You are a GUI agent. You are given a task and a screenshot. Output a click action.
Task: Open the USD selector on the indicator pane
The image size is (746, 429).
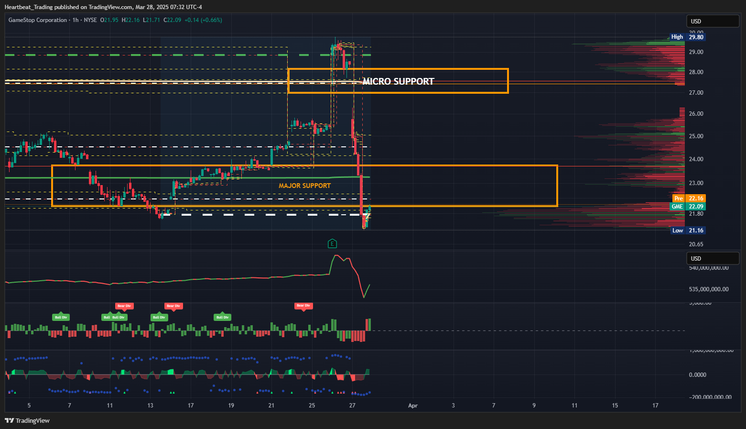713,258
